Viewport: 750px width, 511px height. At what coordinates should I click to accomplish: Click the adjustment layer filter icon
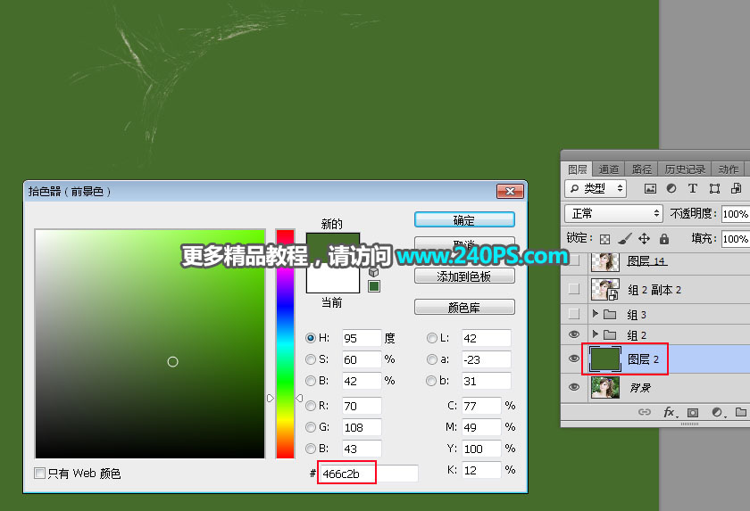point(671,189)
